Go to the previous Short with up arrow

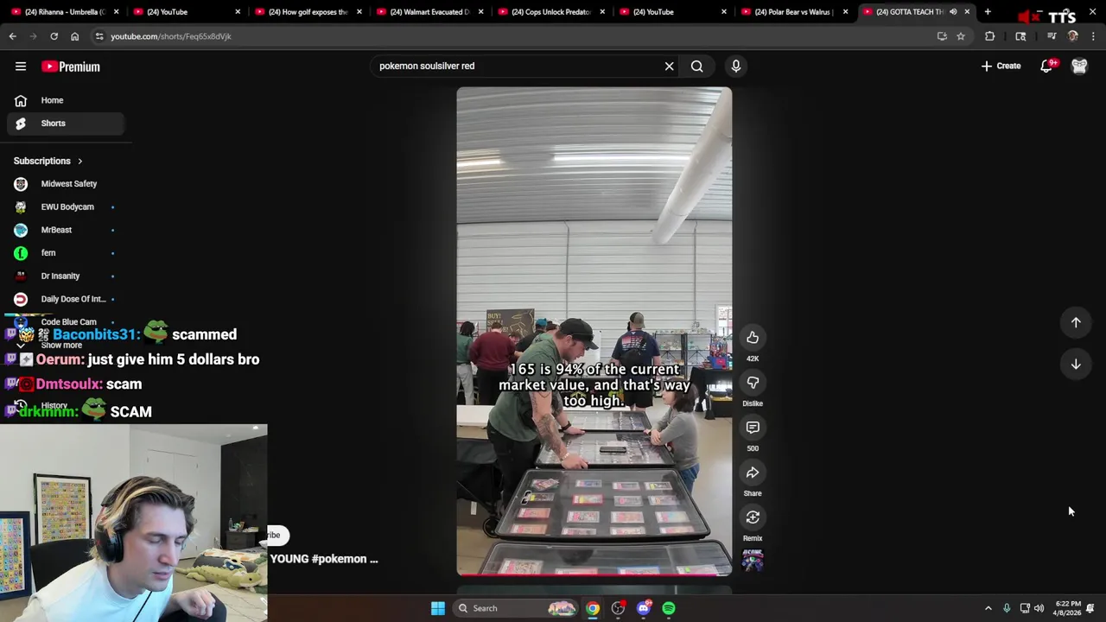pyautogui.click(x=1076, y=322)
